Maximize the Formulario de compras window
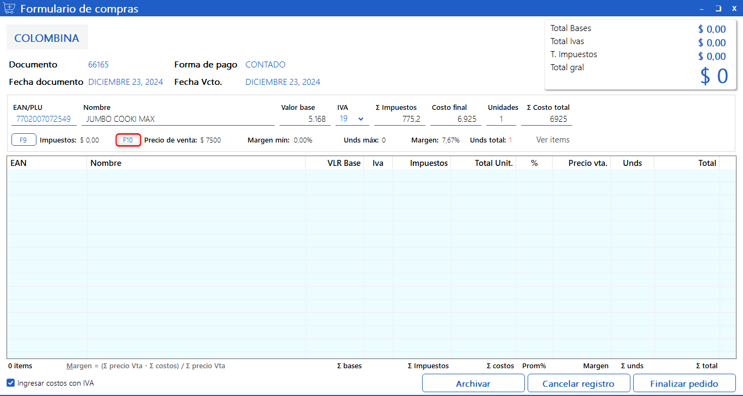The height and width of the screenshot is (396, 743). click(x=718, y=8)
